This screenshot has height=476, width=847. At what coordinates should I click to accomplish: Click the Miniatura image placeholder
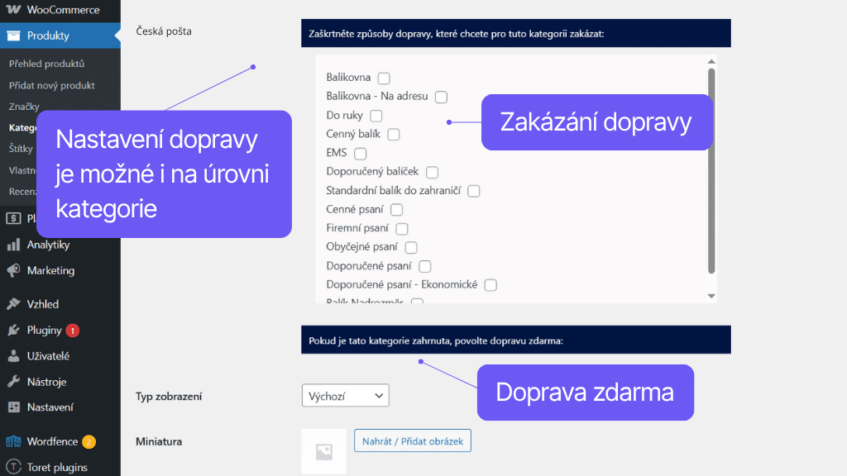(323, 450)
